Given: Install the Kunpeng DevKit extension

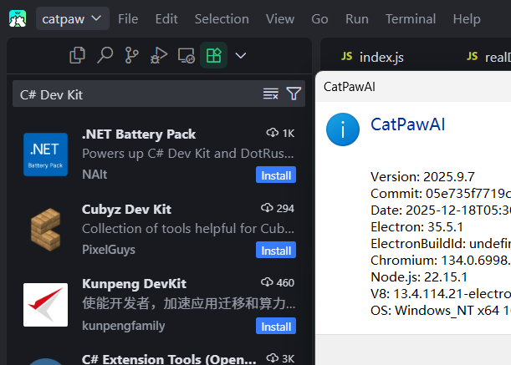Looking at the screenshot, I should tap(275, 326).
